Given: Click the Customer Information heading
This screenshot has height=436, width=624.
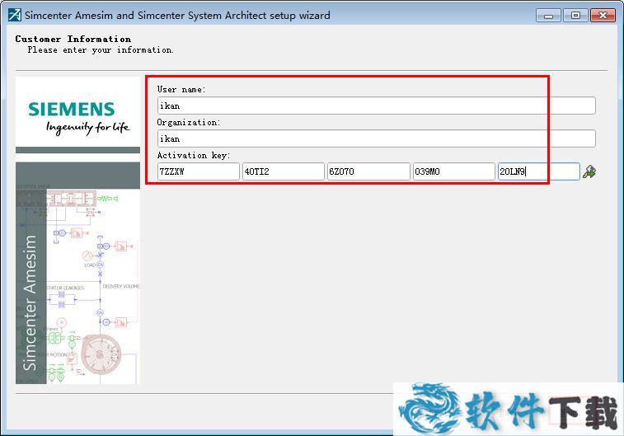Looking at the screenshot, I should 73,39.
